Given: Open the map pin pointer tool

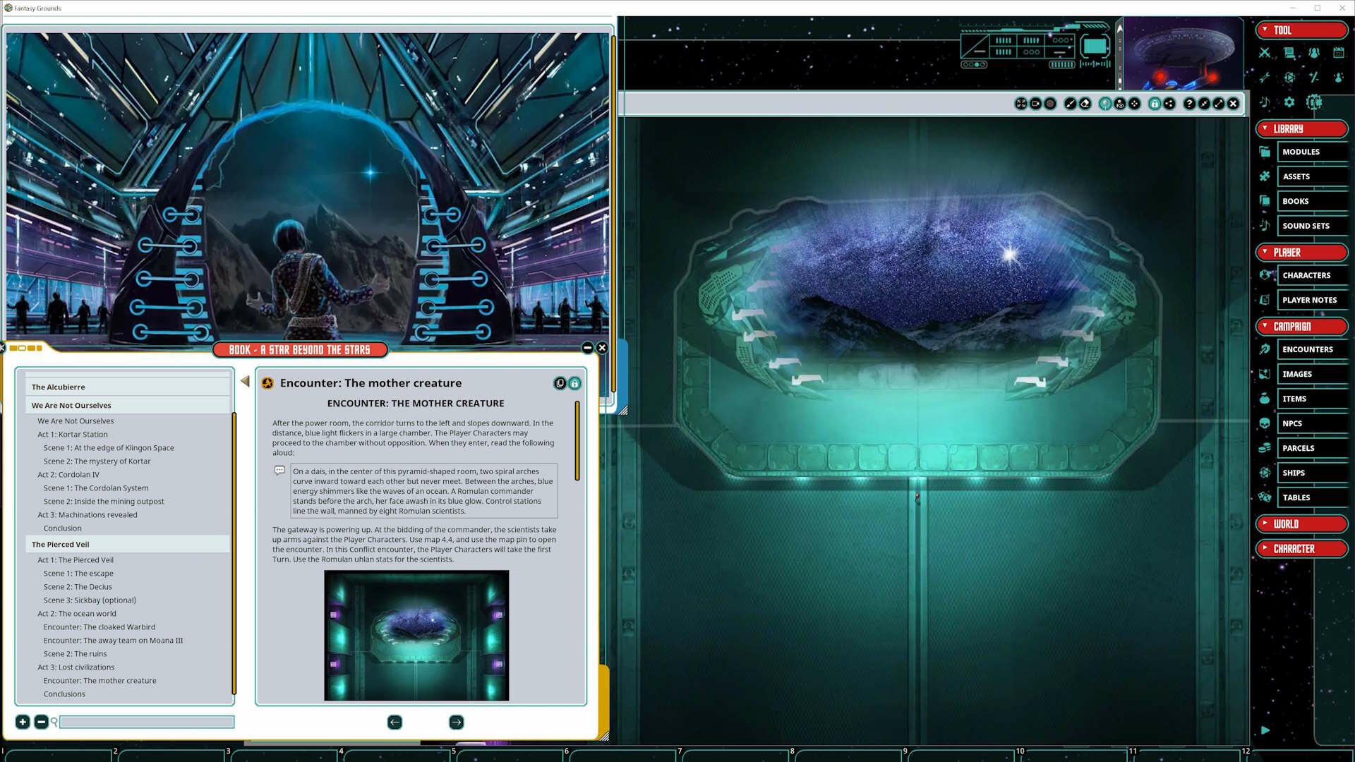Looking at the screenshot, I should click(x=1104, y=103).
